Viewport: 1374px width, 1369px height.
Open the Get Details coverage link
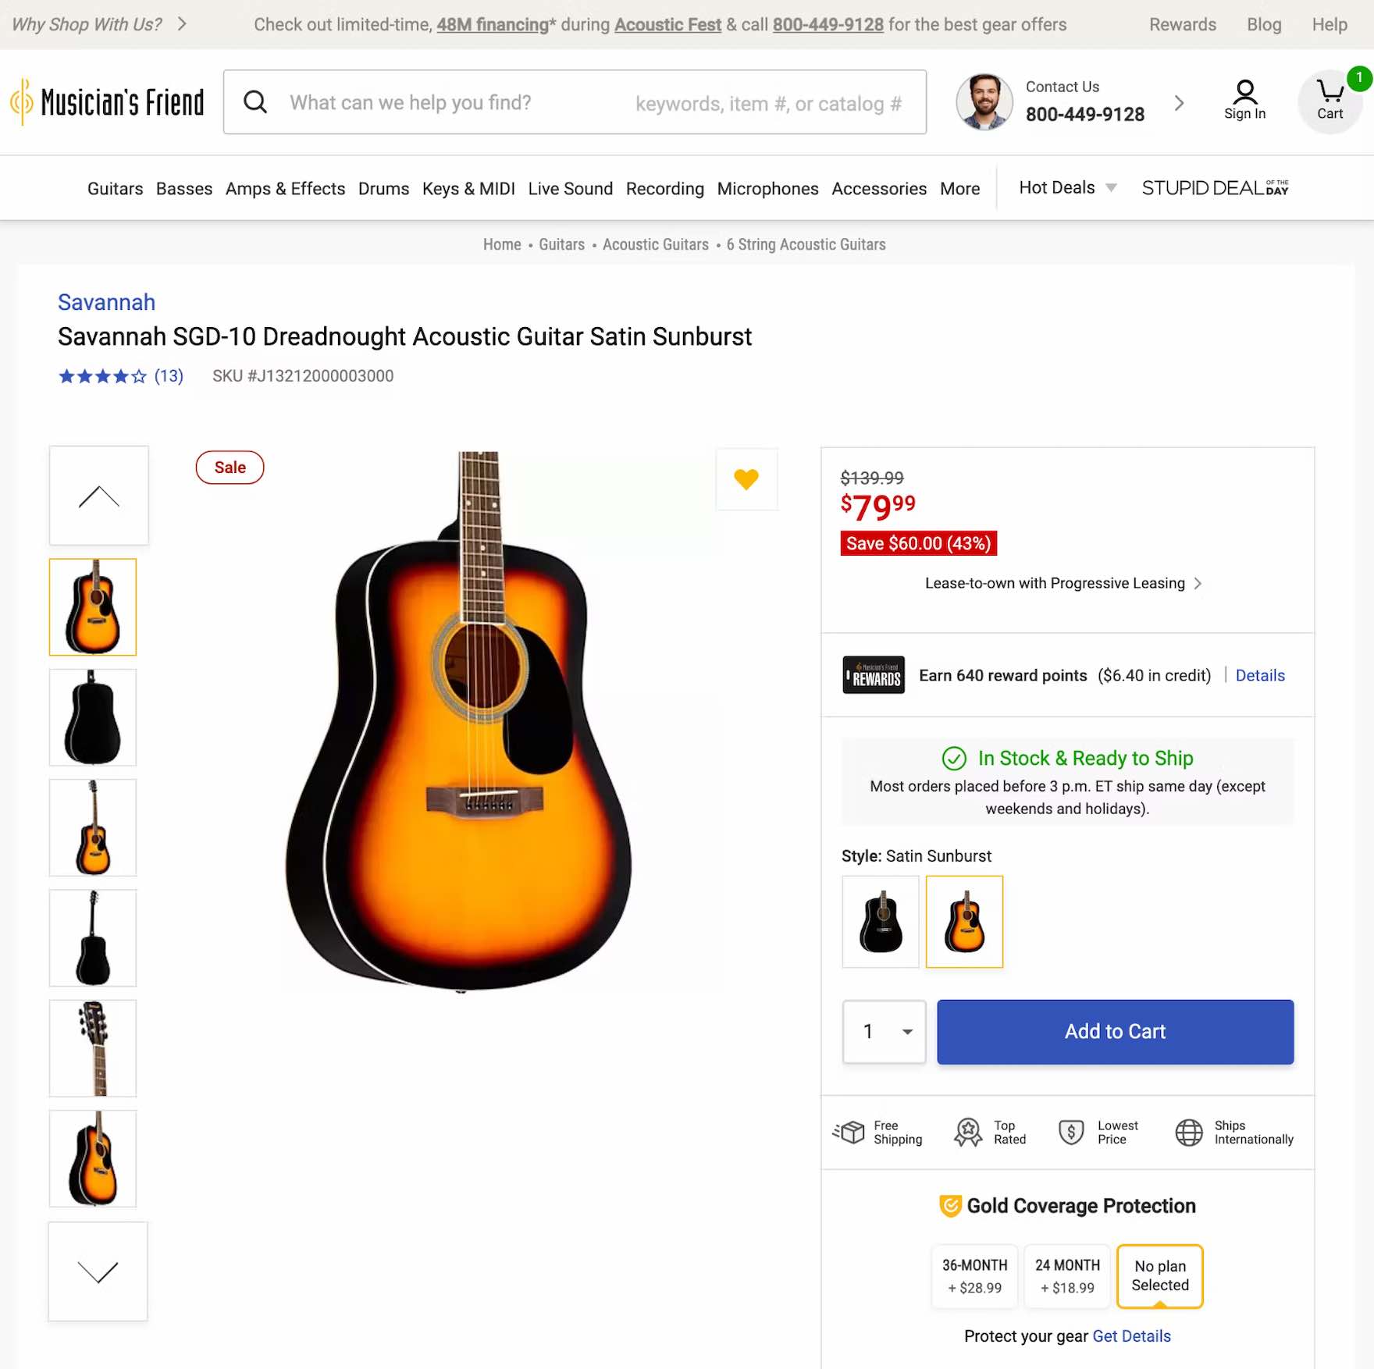click(x=1131, y=1336)
